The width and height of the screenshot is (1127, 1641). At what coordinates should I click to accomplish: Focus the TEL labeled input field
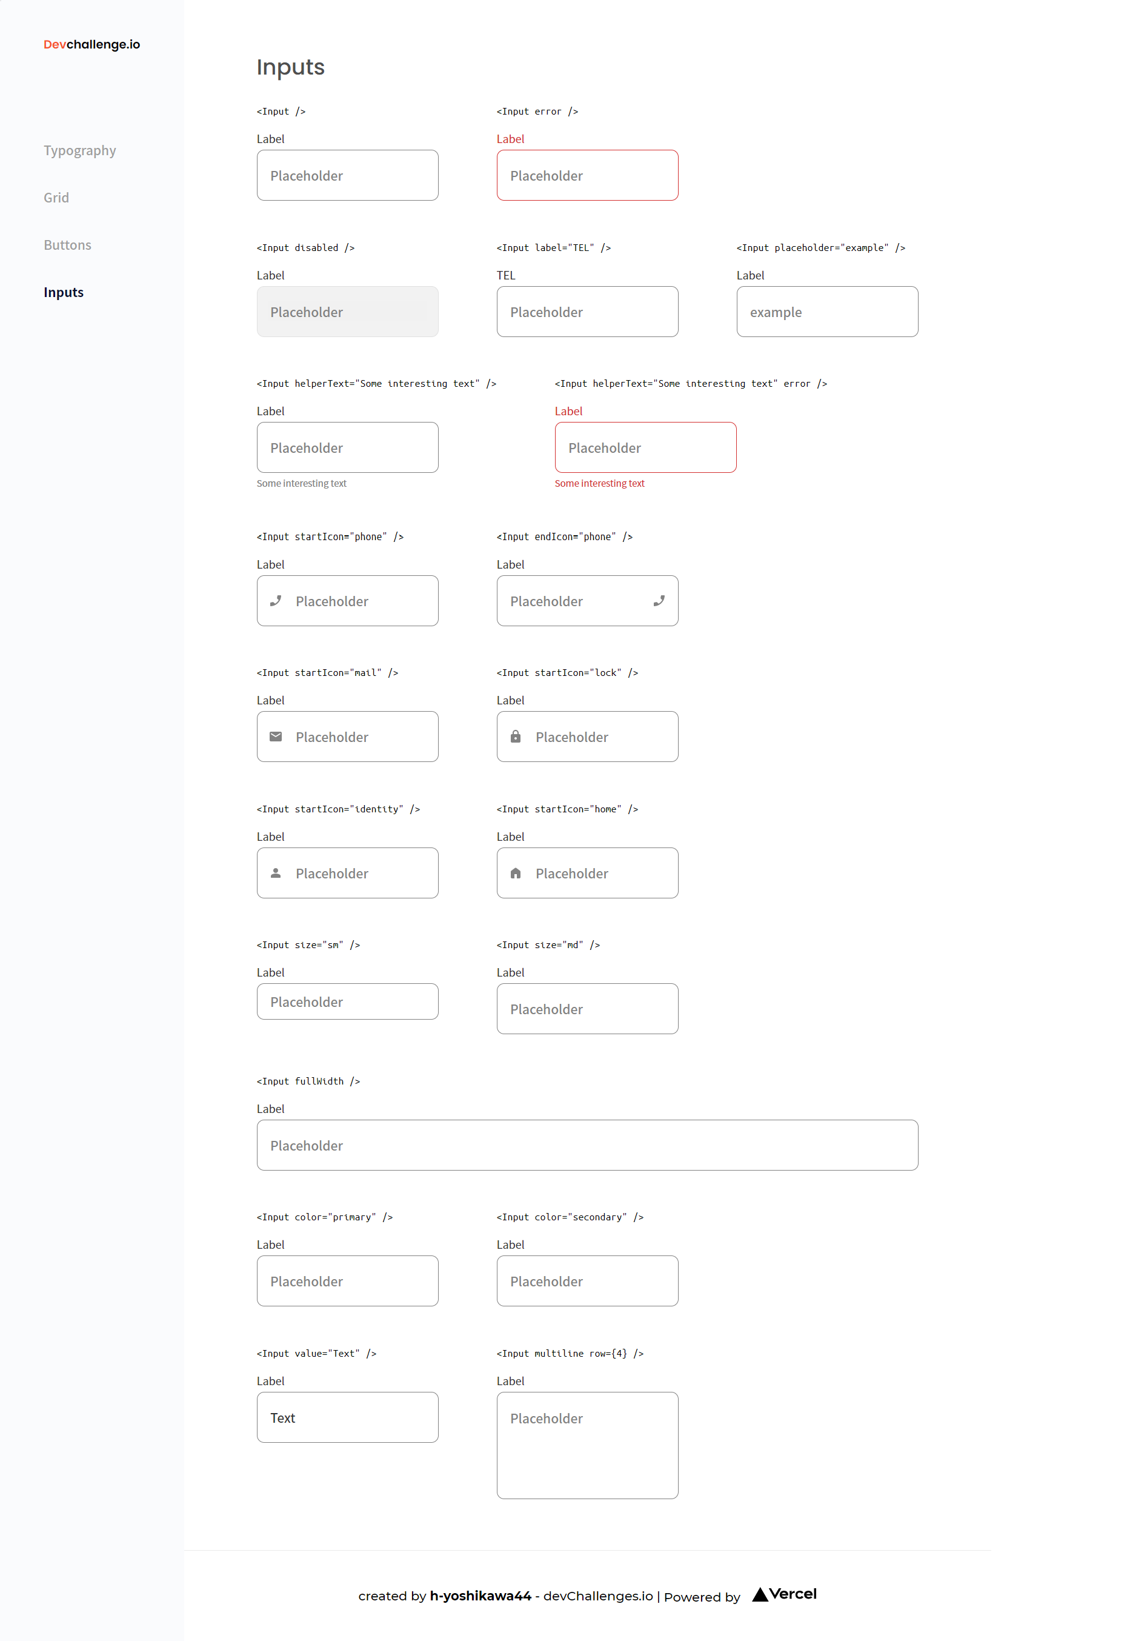click(587, 312)
